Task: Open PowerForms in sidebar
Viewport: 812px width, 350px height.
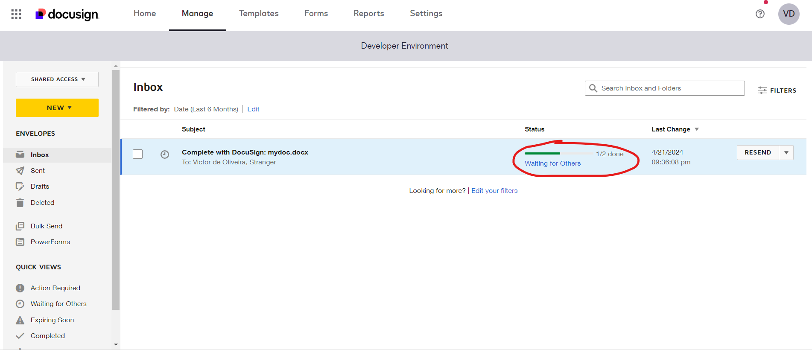Action: tap(50, 242)
